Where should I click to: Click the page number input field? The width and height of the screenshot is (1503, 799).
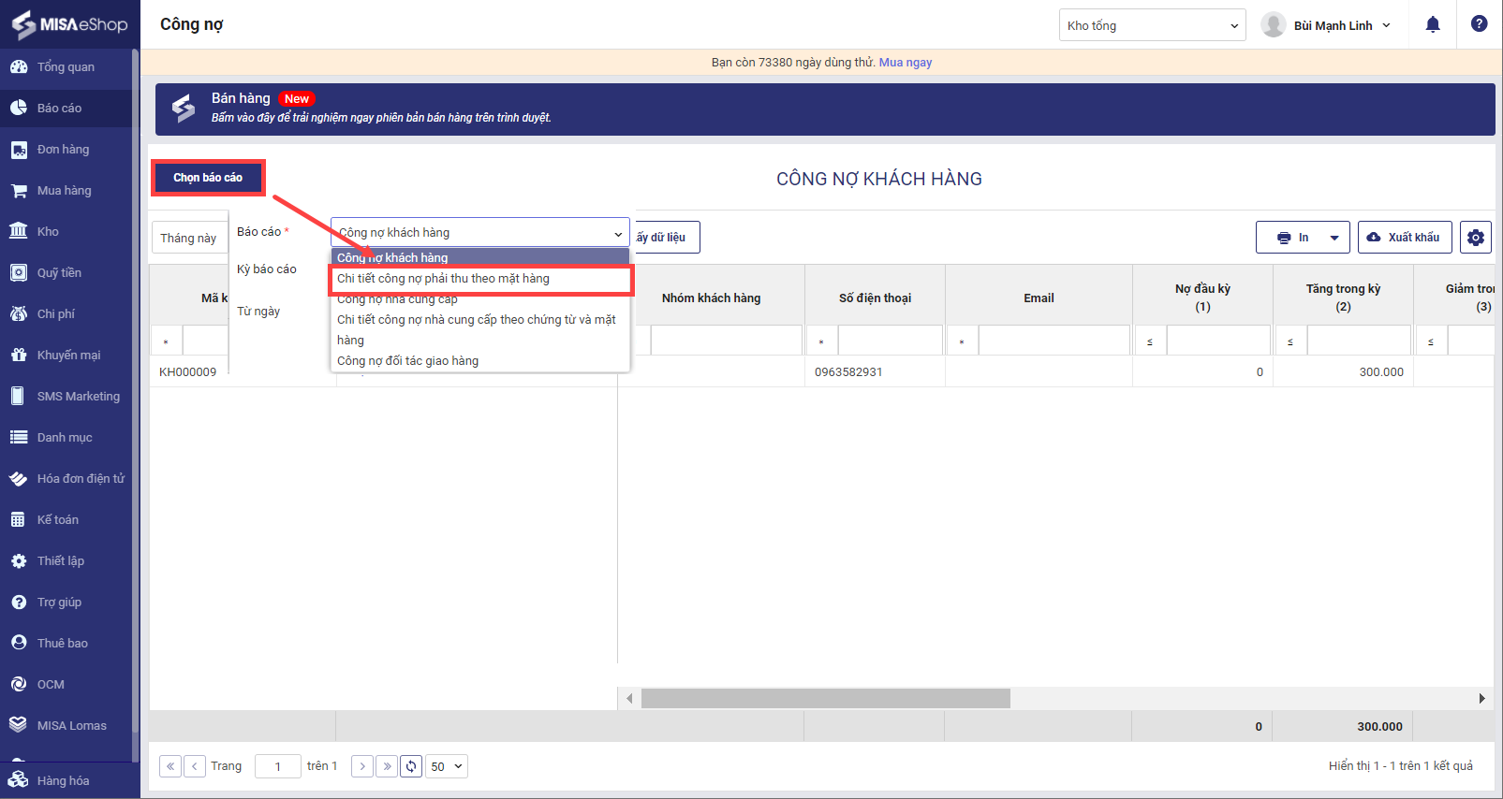tap(278, 766)
